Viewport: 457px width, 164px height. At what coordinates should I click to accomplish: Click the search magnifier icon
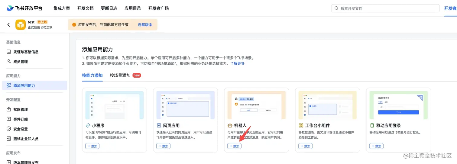[336, 8]
